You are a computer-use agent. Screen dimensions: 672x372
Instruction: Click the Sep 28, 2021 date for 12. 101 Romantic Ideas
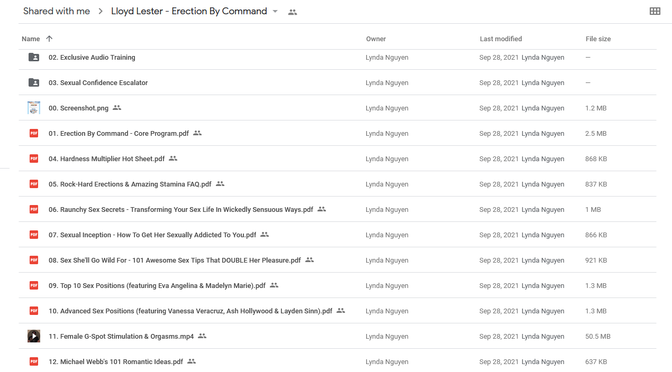(x=499, y=361)
